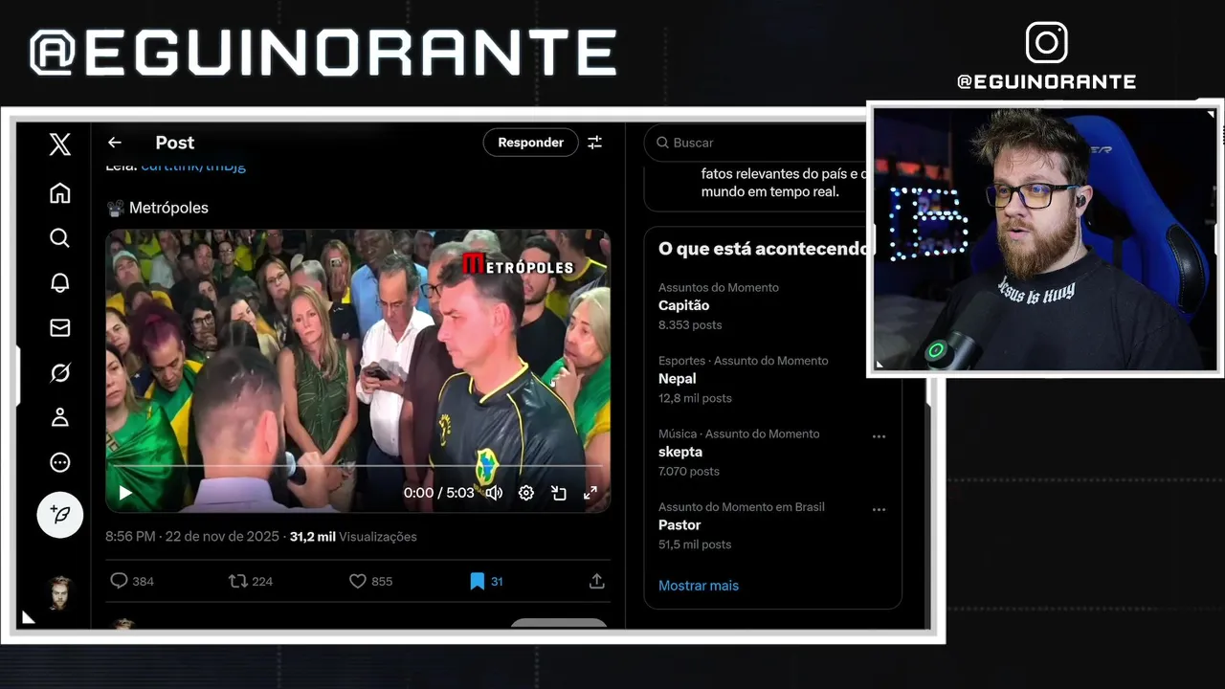Open the More circle icon in sidebar
Screen dimensions: 1225x689
(59, 463)
